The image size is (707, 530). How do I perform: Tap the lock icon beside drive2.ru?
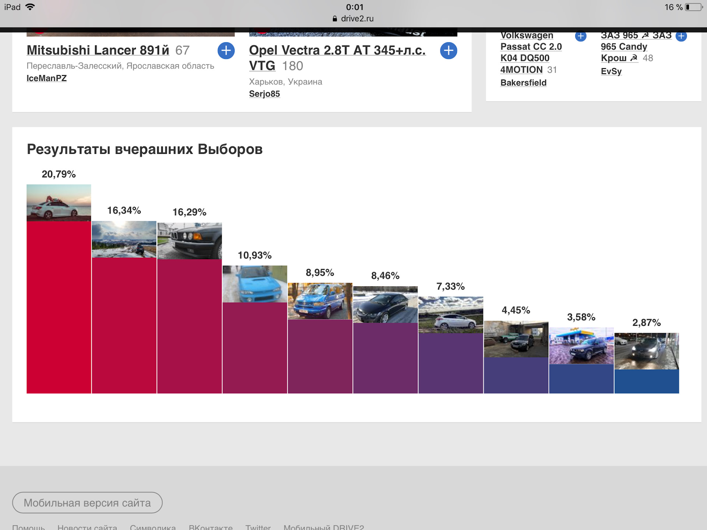(x=335, y=18)
